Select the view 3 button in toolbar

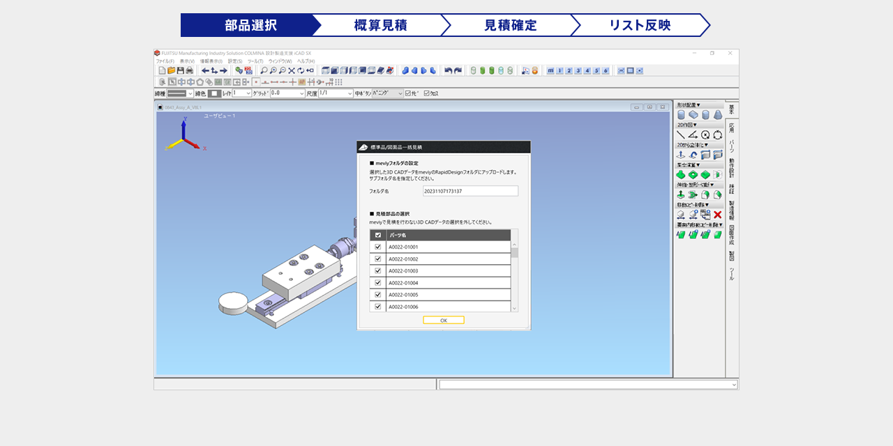[x=578, y=70]
